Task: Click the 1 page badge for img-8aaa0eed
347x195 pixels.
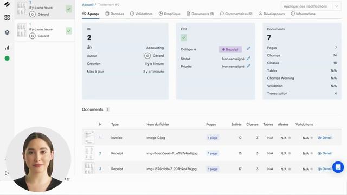Action: (x=213, y=153)
